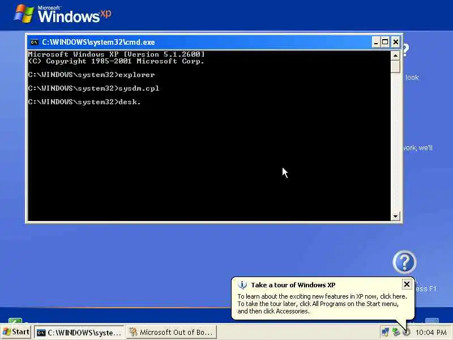
Task: Switch to Microsoft Out of Box taskbar button
Action: 172,333
